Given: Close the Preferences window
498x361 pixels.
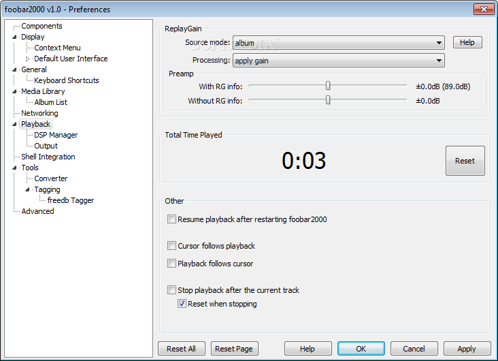Looking at the screenshot, I should click(x=484, y=10).
